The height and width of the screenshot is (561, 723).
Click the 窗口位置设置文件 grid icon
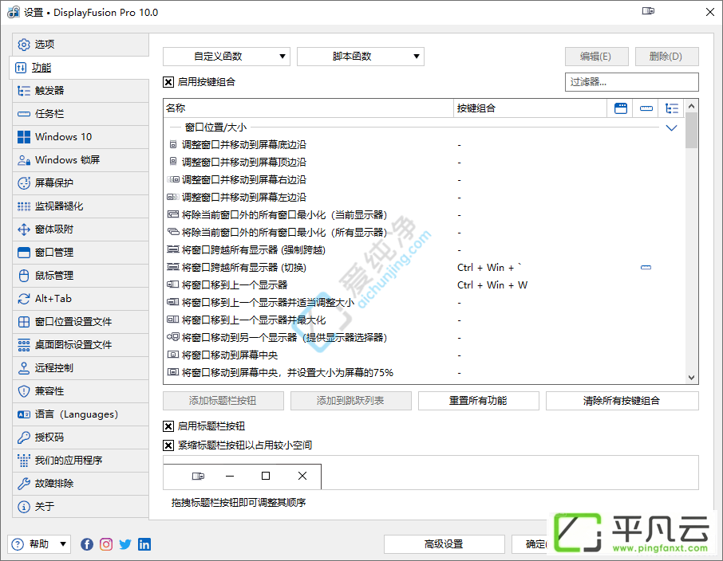coord(24,321)
